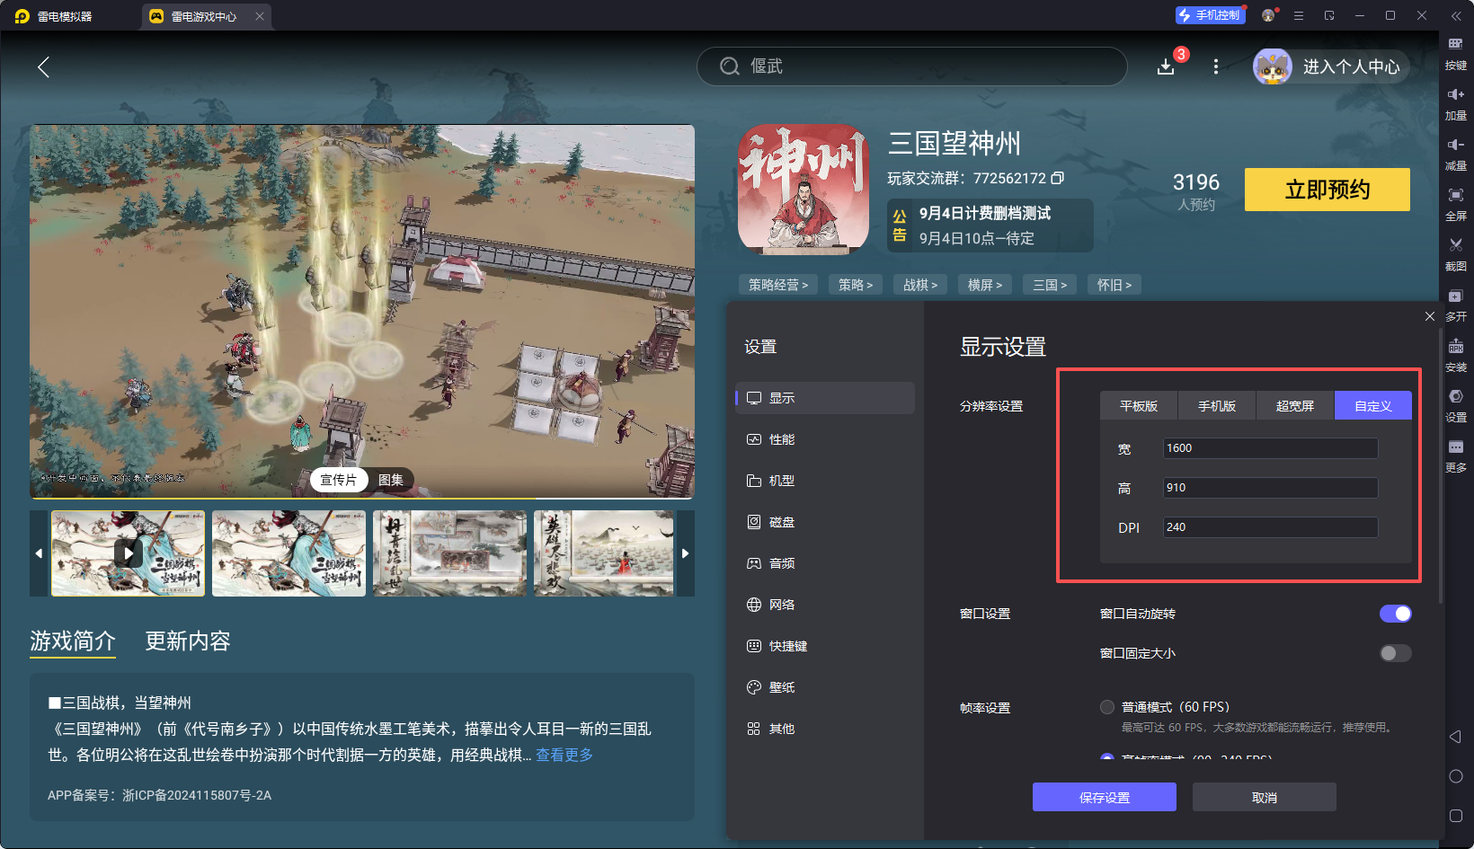
Task: Open the 按键 keymapping sidebar tool
Action: coord(1456,54)
